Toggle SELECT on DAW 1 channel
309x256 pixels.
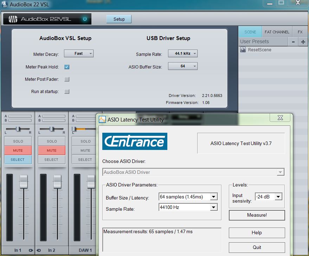point(84,159)
